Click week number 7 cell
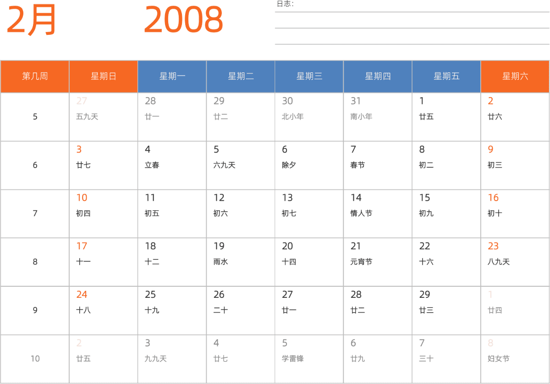Viewport: 550px width, 384px height. point(35,214)
